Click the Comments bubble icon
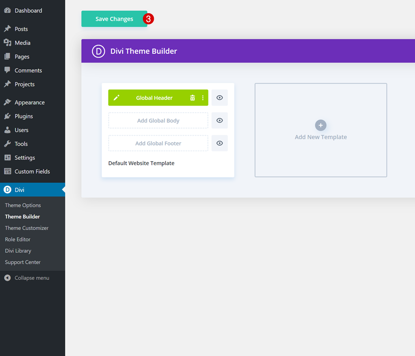The height and width of the screenshot is (356, 415). click(8, 70)
